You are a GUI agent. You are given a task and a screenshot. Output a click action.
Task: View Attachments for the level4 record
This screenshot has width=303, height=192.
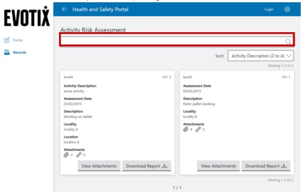(99, 166)
